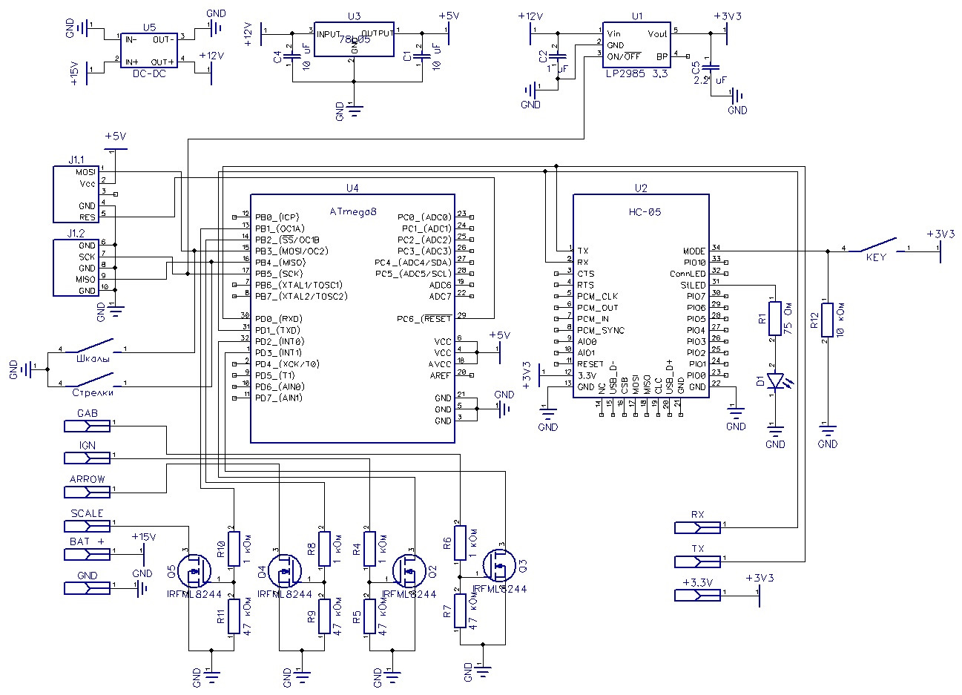
Task: Click the PB3_(MOSI/OC2) pin label
Action: click(291, 251)
